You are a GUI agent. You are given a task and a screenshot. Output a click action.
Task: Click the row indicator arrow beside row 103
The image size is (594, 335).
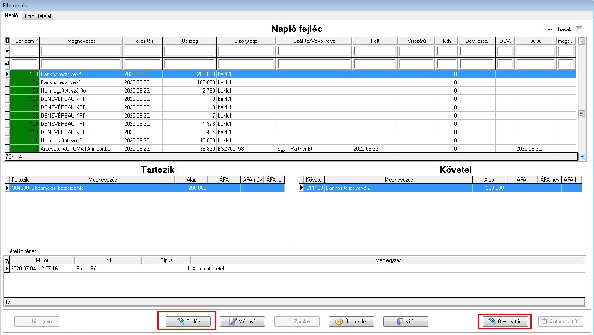tap(7, 74)
